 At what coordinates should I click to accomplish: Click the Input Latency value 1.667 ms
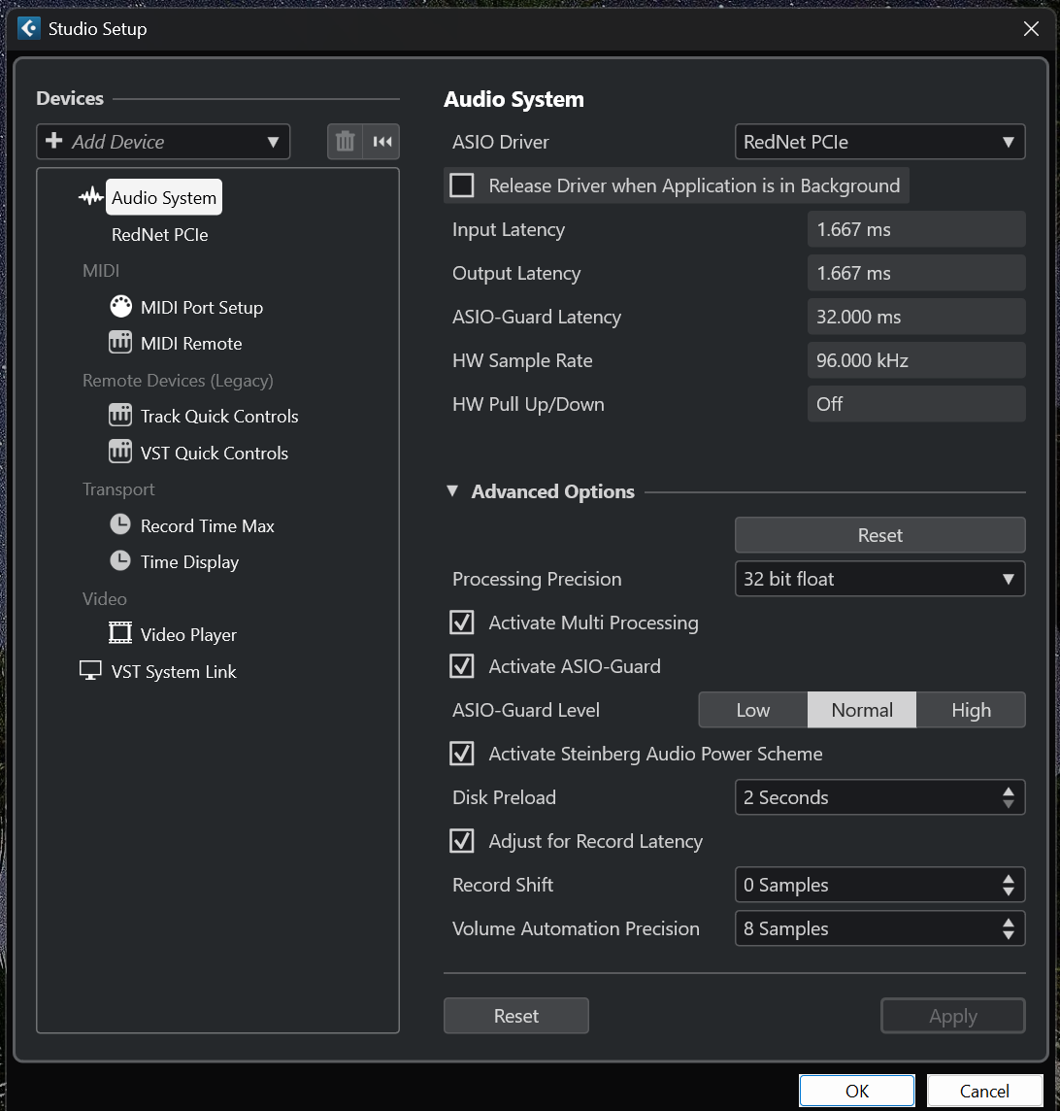pyautogui.click(x=916, y=229)
